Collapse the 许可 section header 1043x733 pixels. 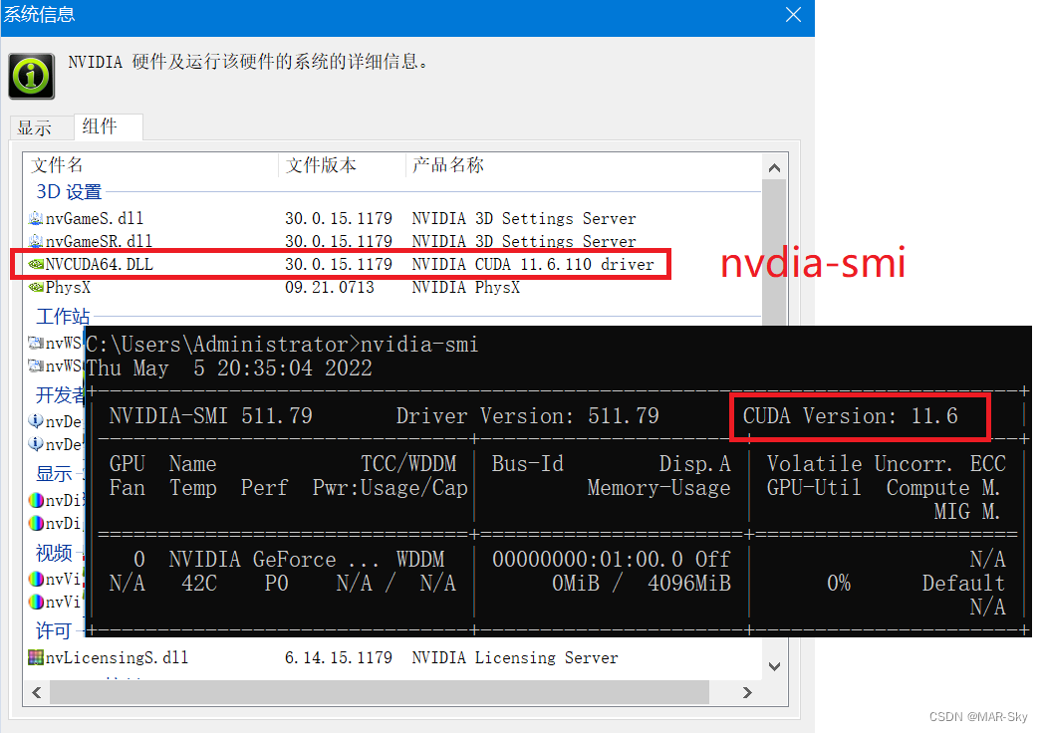click(x=54, y=630)
